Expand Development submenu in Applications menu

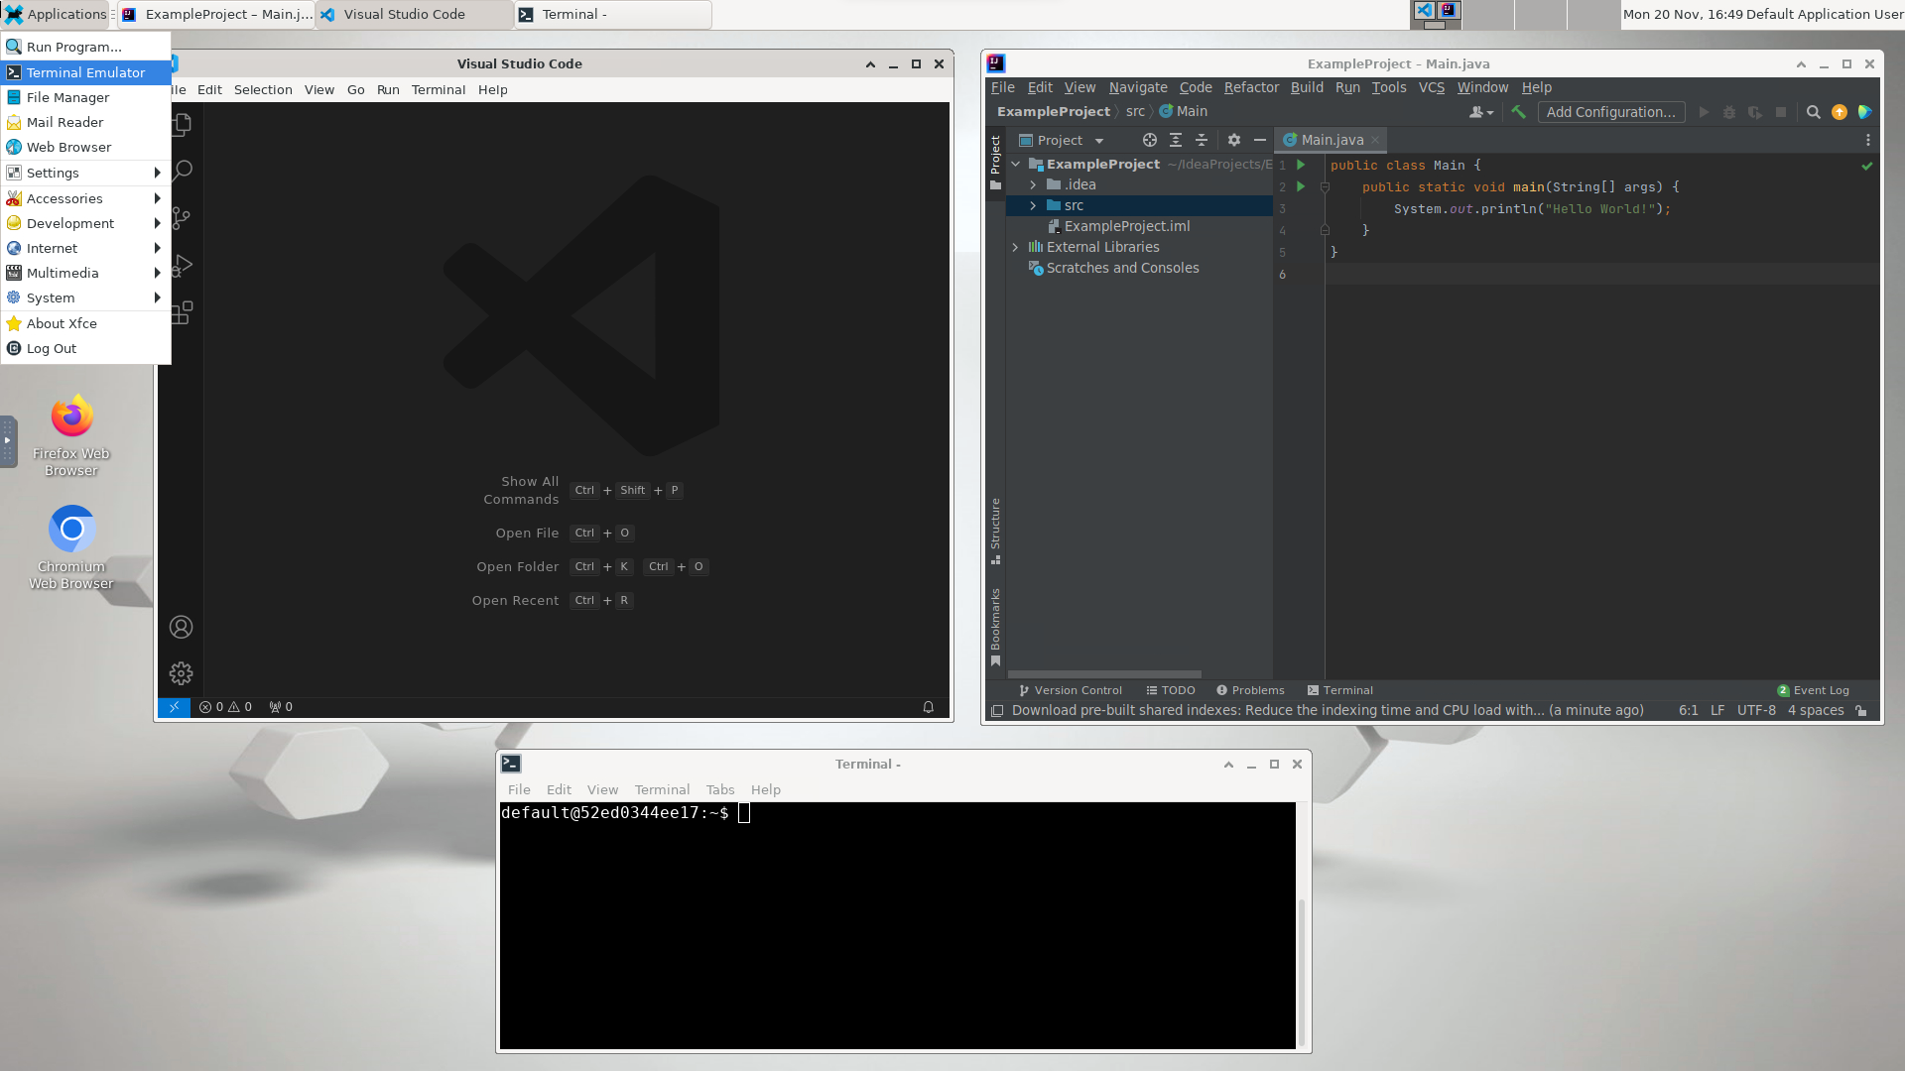[x=85, y=223]
